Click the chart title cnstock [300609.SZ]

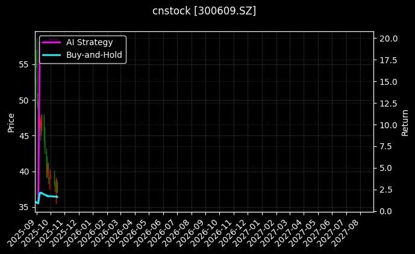[204, 11]
